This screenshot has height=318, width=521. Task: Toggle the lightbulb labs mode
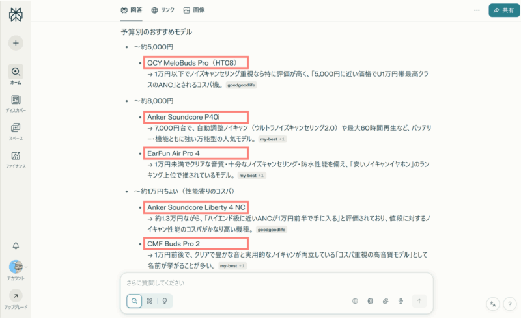(x=165, y=301)
